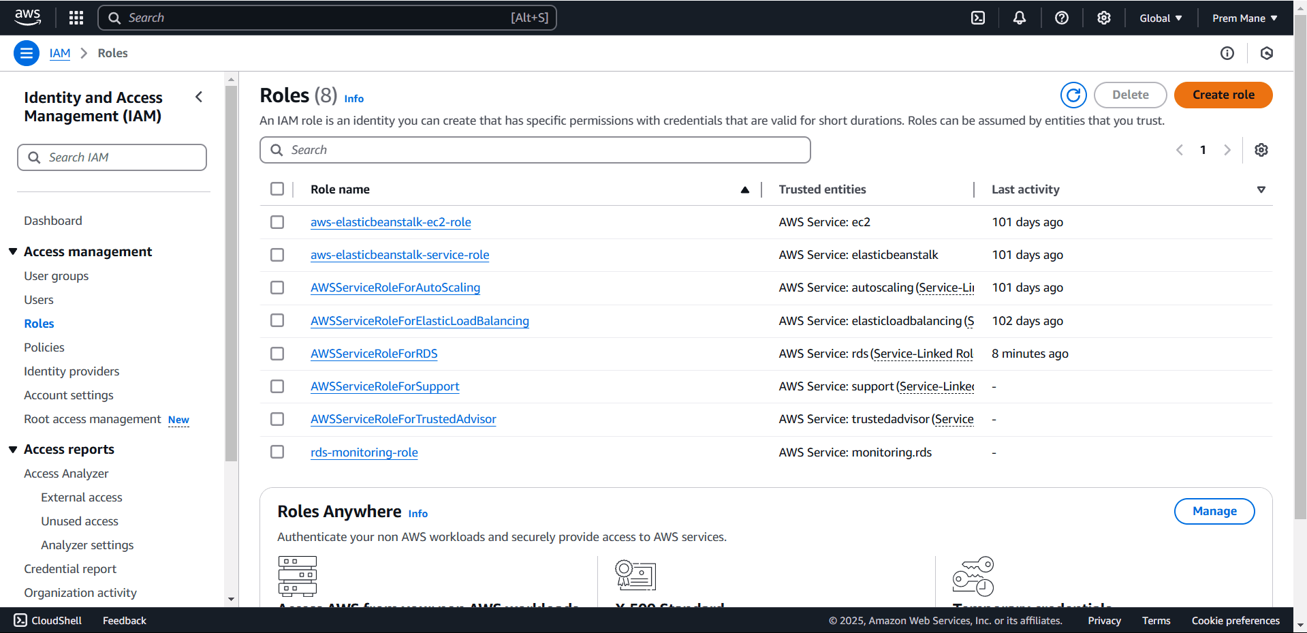Screen dimensions: 1307x633
Task: Toggle the hamburger side navigation button
Action: tap(27, 53)
